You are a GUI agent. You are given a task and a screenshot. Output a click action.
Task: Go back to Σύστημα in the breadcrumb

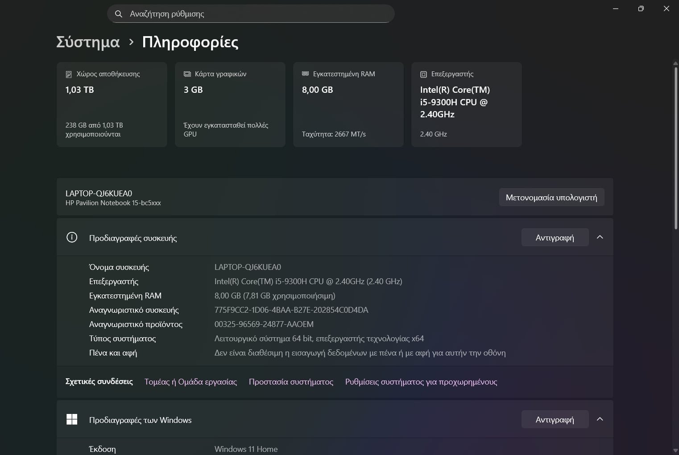(x=88, y=42)
